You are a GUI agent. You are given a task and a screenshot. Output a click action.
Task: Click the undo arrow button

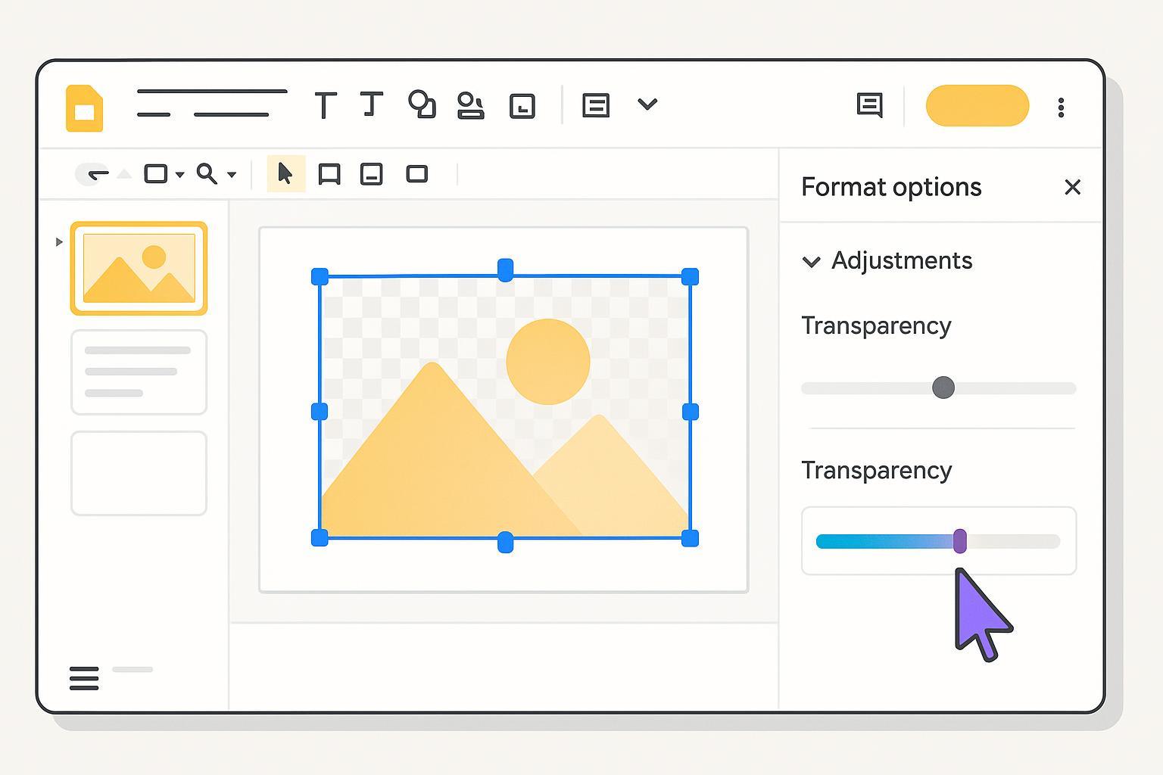(x=96, y=174)
